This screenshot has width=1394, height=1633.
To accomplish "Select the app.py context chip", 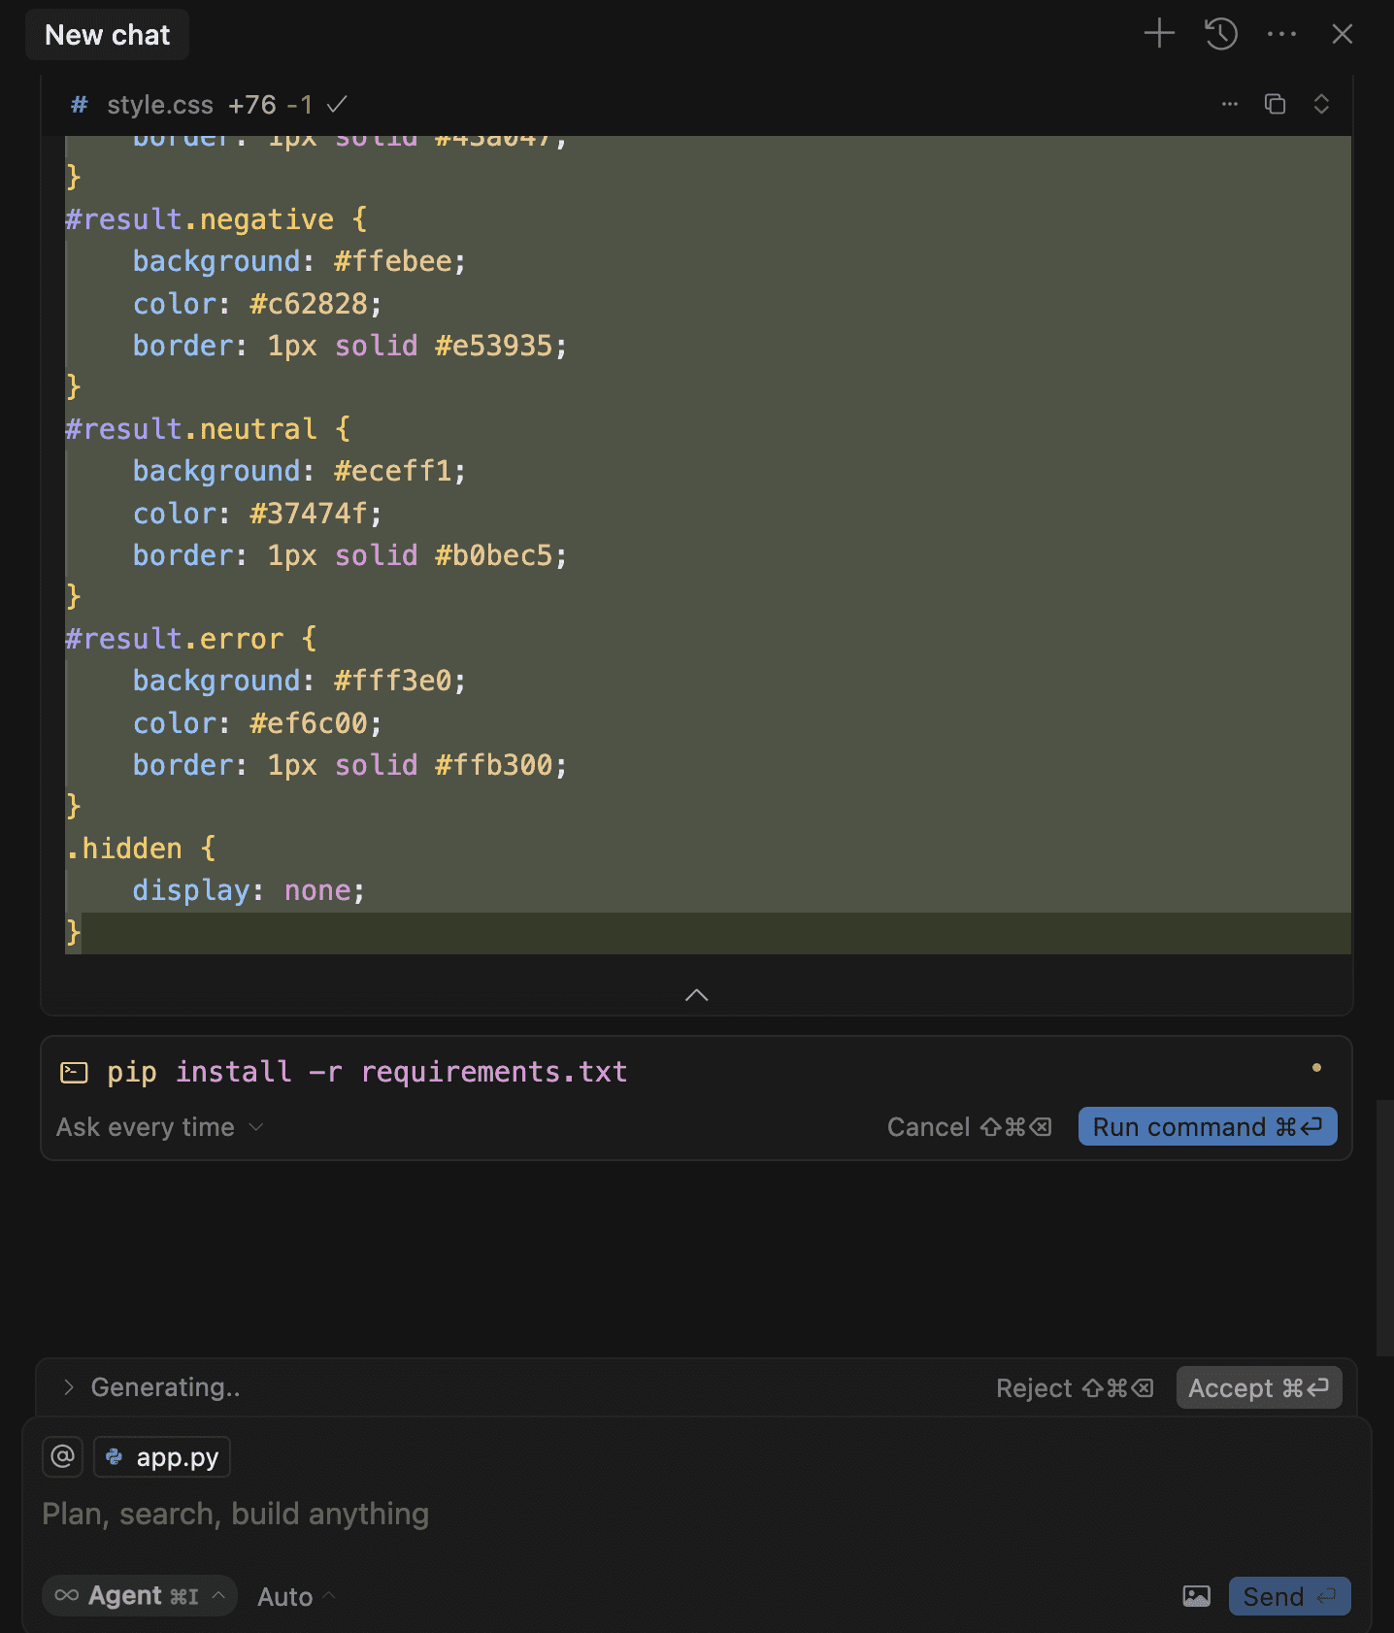I will pos(162,1457).
